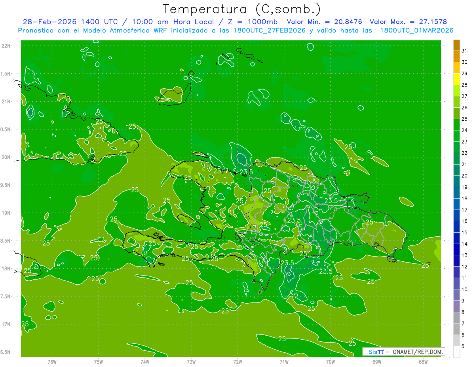
Task: Click the legend value 28
Action: tap(465, 85)
